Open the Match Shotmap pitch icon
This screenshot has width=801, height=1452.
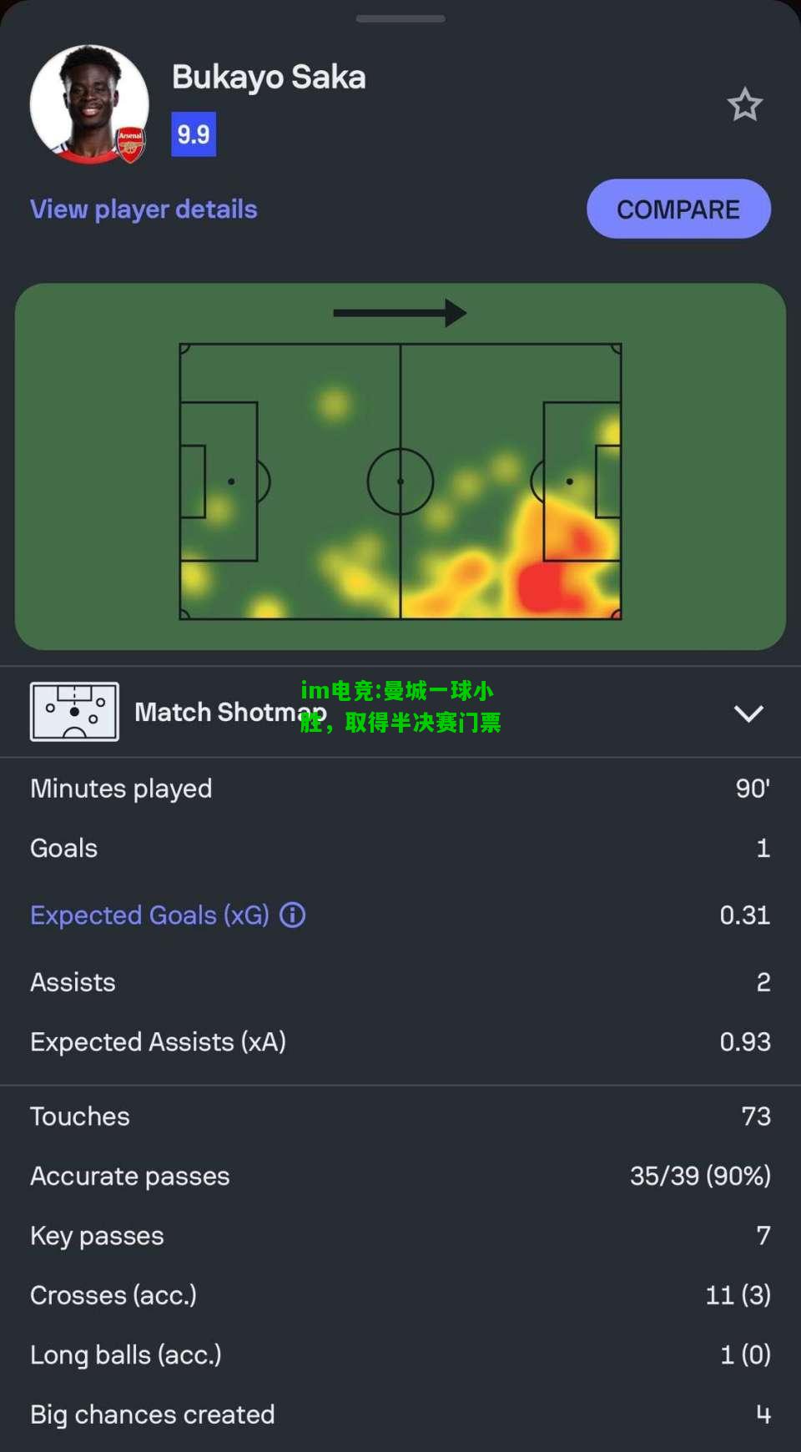click(74, 712)
